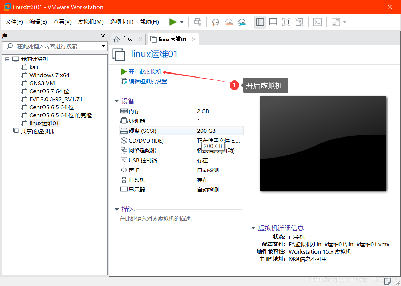Close the linux运维01 tab
The height and width of the screenshot is (286, 401).
[x=194, y=39]
